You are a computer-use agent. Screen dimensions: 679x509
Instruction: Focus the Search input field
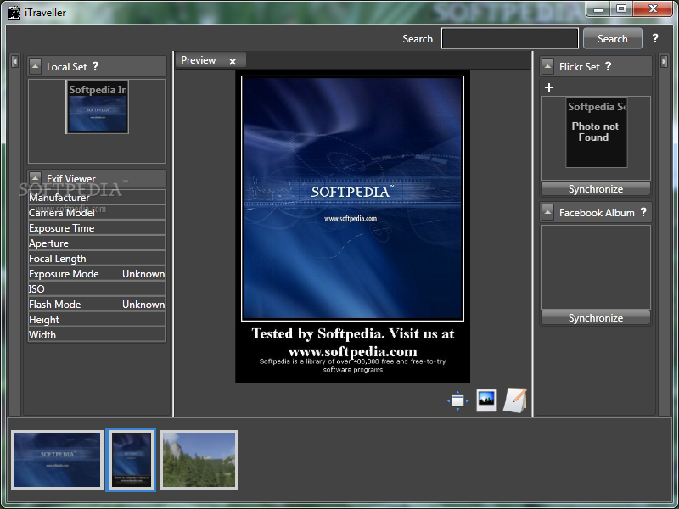coord(510,38)
